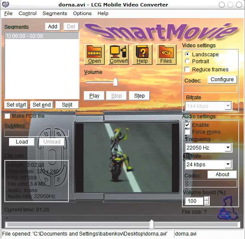Click the Subtitles path field
This screenshot has height=239, width=245.
point(37,133)
